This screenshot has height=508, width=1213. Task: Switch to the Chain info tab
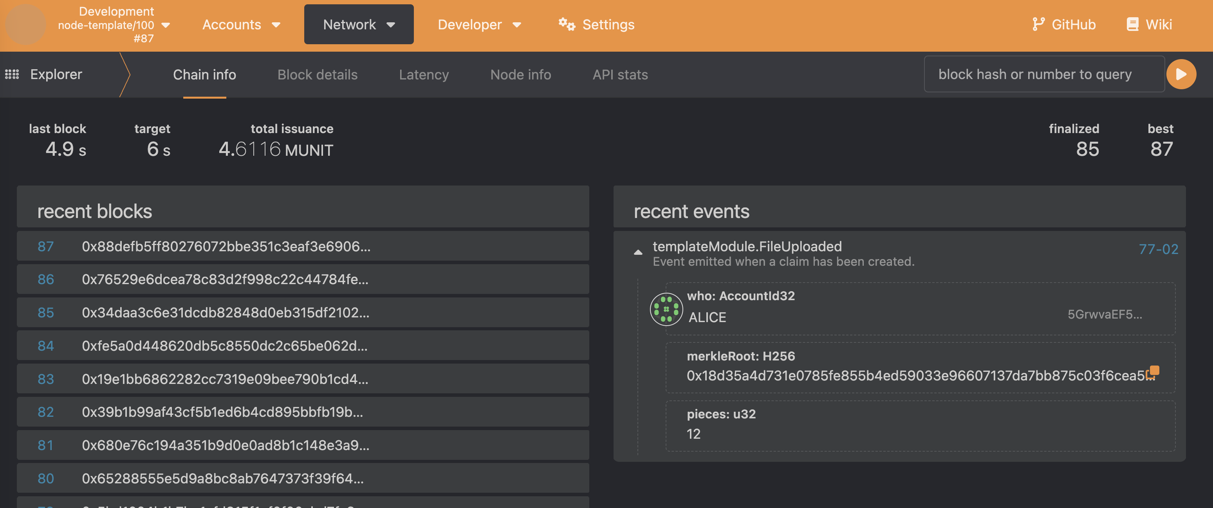pos(204,74)
